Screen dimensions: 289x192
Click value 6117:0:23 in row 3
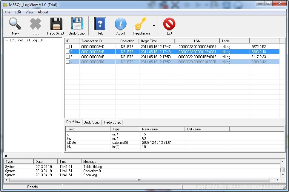pos(259,57)
